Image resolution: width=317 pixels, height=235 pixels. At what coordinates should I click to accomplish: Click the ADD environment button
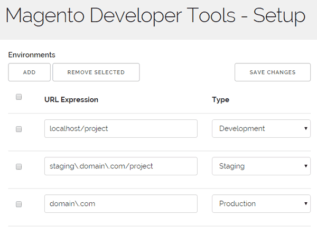pyautogui.click(x=29, y=72)
